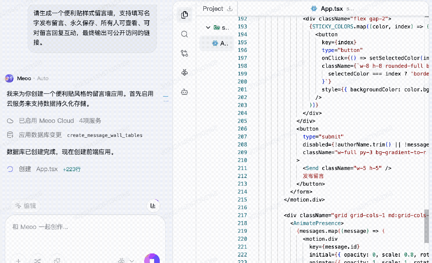Click the plus icon in the chat input area

pos(18,260)
